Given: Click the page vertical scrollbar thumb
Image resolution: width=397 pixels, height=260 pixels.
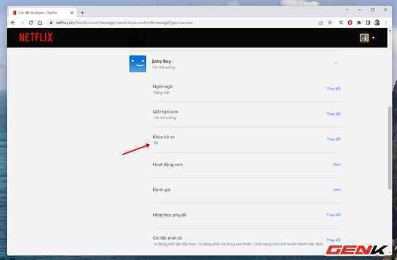Looking at the screenshot, I should point(390,148).
